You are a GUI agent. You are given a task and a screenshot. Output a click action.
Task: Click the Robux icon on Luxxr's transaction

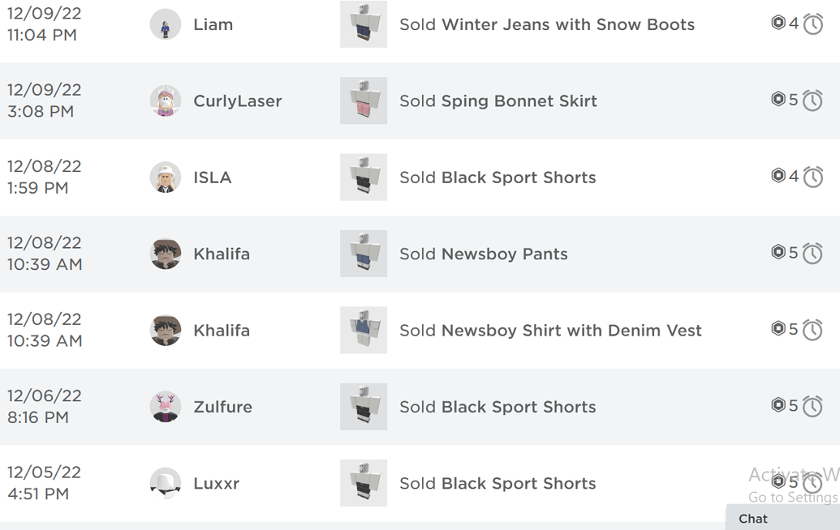pyautogui.click(x=780, y=481)
